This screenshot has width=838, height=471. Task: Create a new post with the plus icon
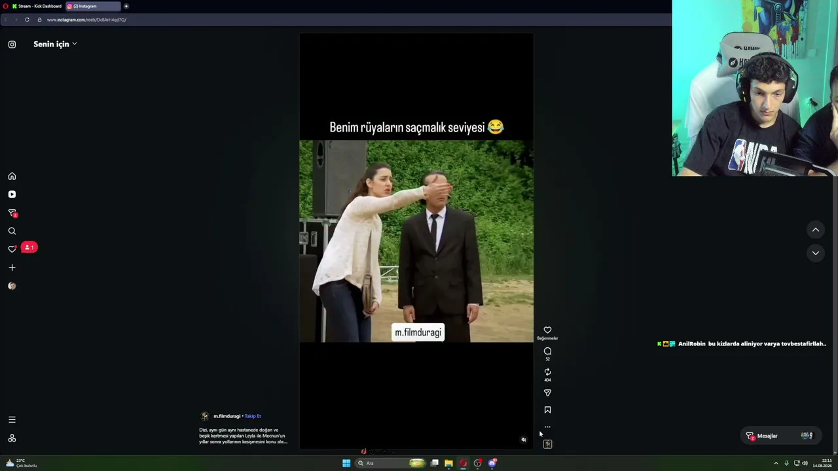(12, 268)
